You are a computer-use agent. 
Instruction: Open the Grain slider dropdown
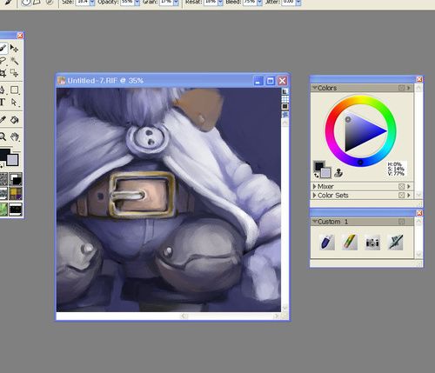176,3
